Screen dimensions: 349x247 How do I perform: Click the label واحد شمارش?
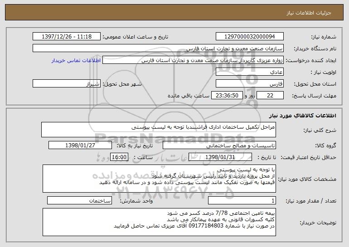click(x=136, y=201)
